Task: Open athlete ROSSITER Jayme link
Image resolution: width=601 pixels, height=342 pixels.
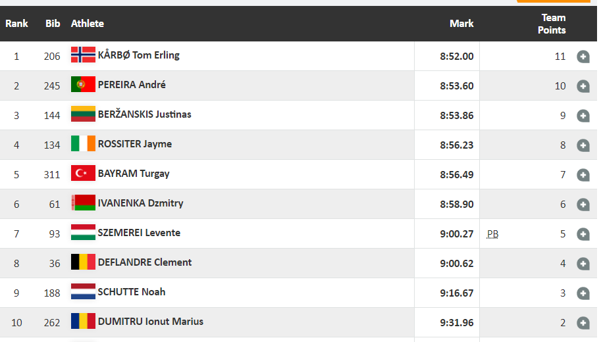Action: click(x=135, y=144)
